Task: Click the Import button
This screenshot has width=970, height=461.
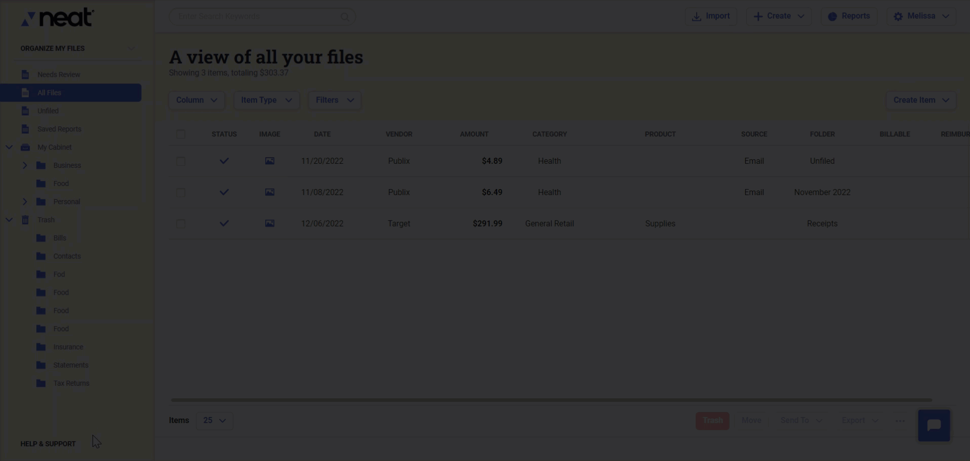Action: point(711,16)
